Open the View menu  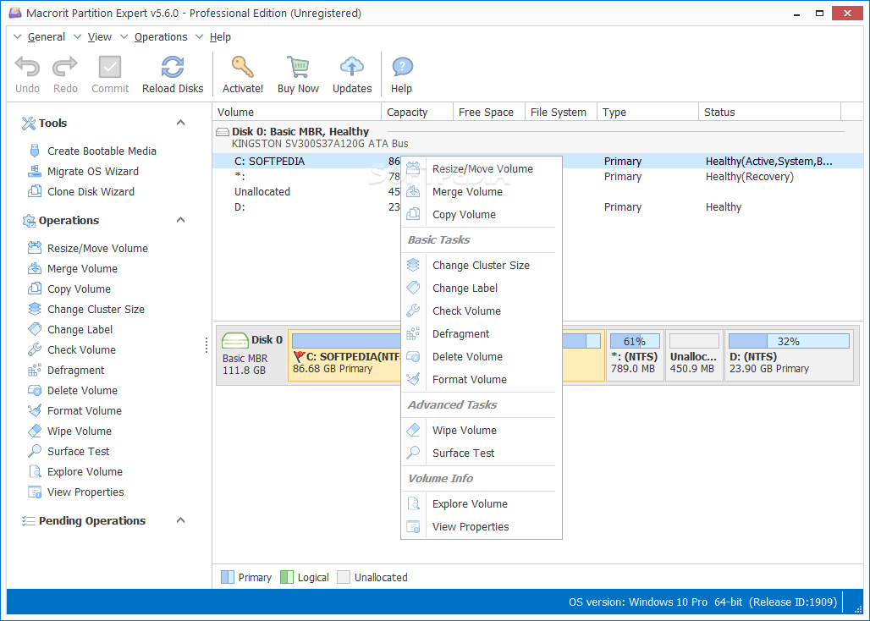(x=99, y=36)
